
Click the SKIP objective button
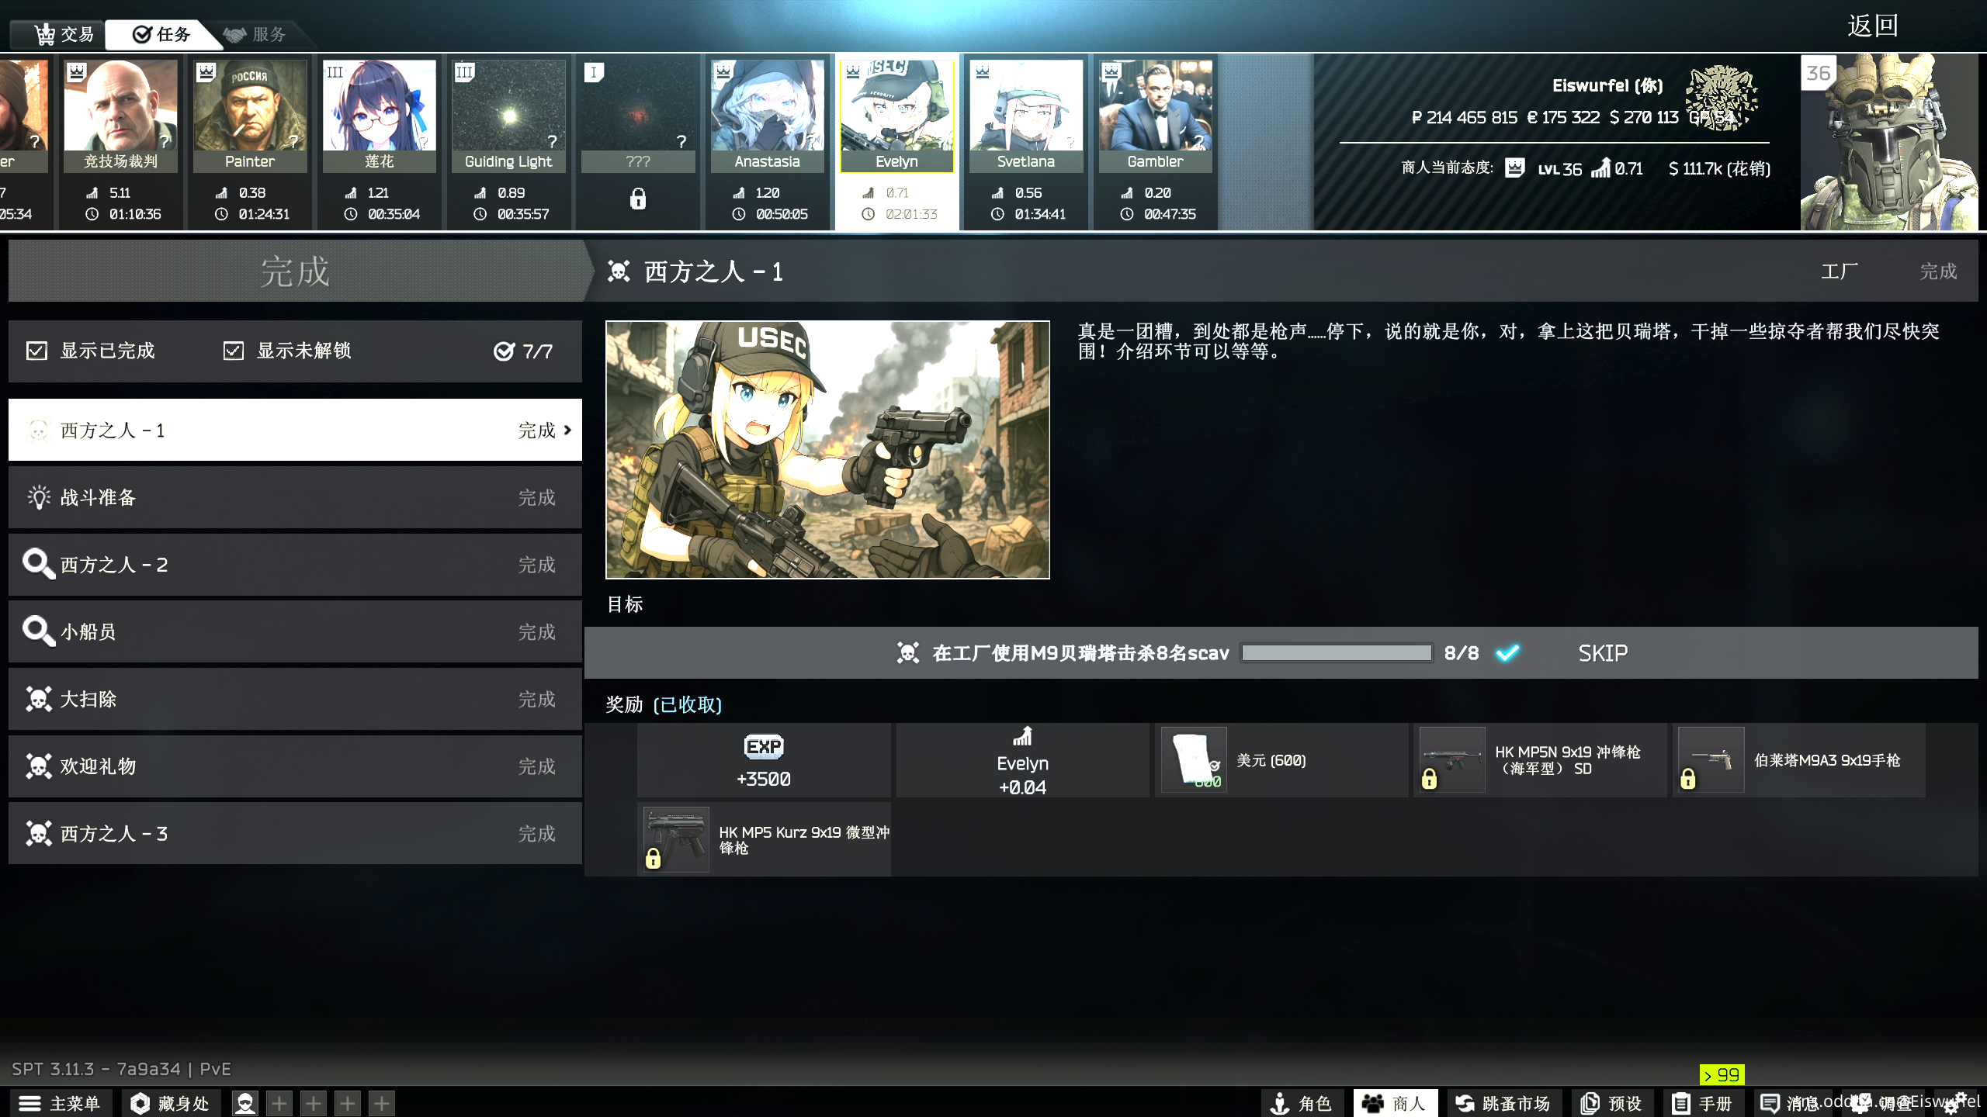point(1603,653)
